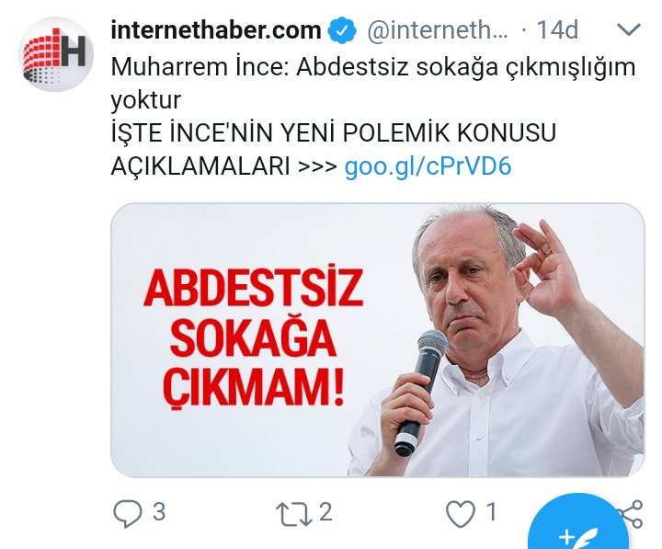
Task: Like the tweet with heart icon
Action: tap(461, 513)
